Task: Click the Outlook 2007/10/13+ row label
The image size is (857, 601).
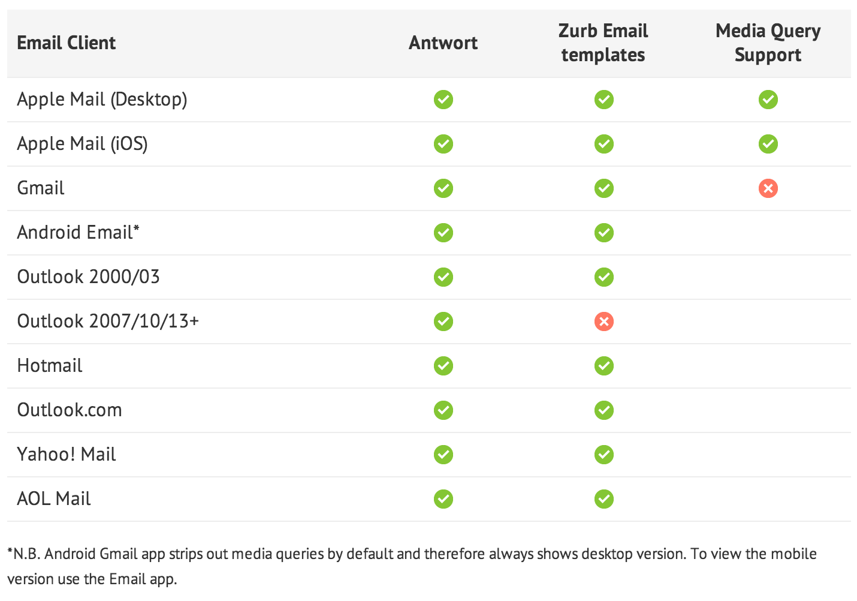Action: pos(108,321)
